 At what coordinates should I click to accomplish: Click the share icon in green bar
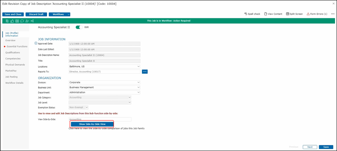32,21
